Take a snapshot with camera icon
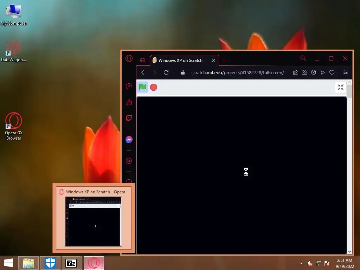This screenshot has width=360, height=270. click(304, 72)
